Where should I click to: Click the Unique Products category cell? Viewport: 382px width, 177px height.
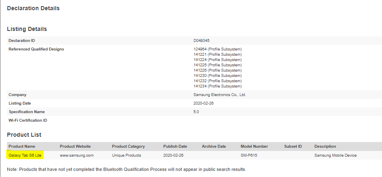[127, 155]
